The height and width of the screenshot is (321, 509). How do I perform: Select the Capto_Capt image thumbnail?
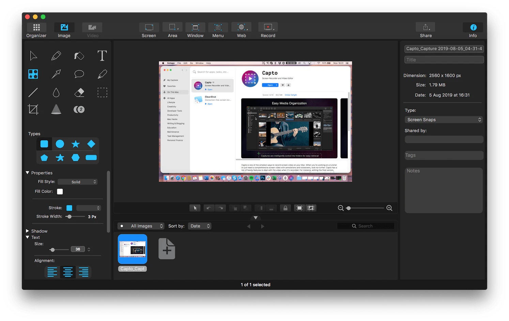[x=132, y=249]
